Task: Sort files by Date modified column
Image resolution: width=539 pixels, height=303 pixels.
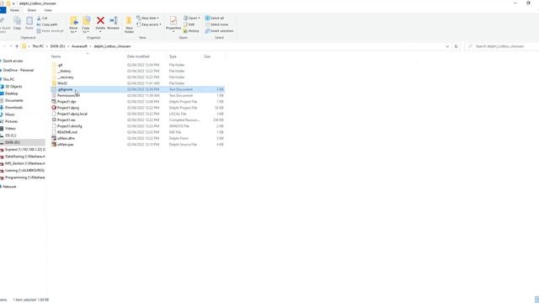Action: point(138,56)
